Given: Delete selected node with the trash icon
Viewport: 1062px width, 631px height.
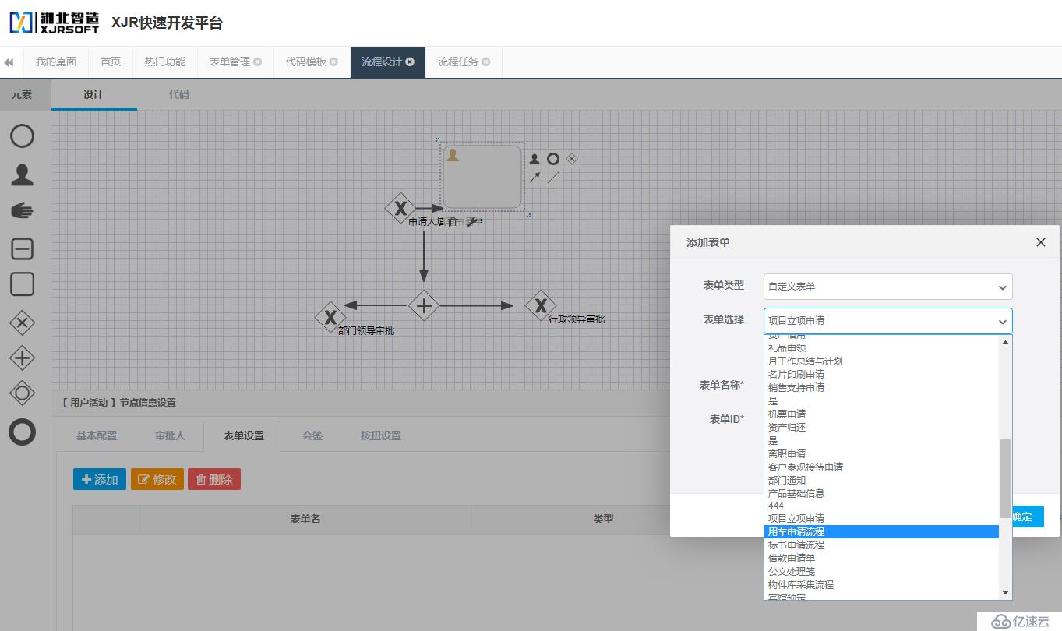Looking at the screenshot, I should click(453, 223).
